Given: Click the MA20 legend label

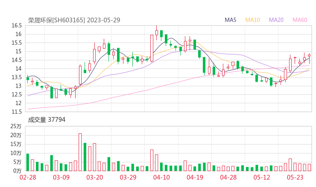Looking at the screenshot, I should 276,20.
